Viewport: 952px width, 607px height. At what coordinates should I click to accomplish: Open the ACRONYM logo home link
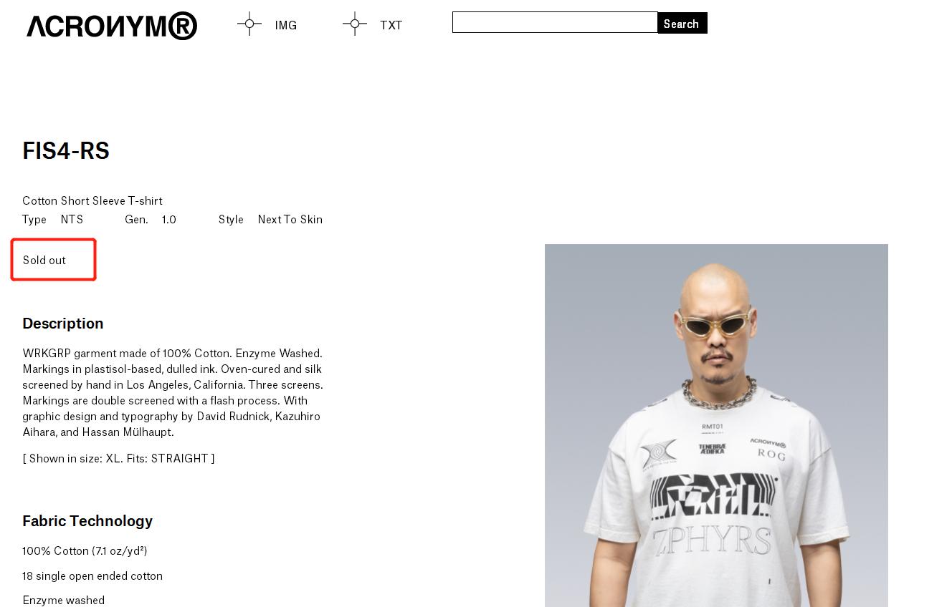point(112,26)
